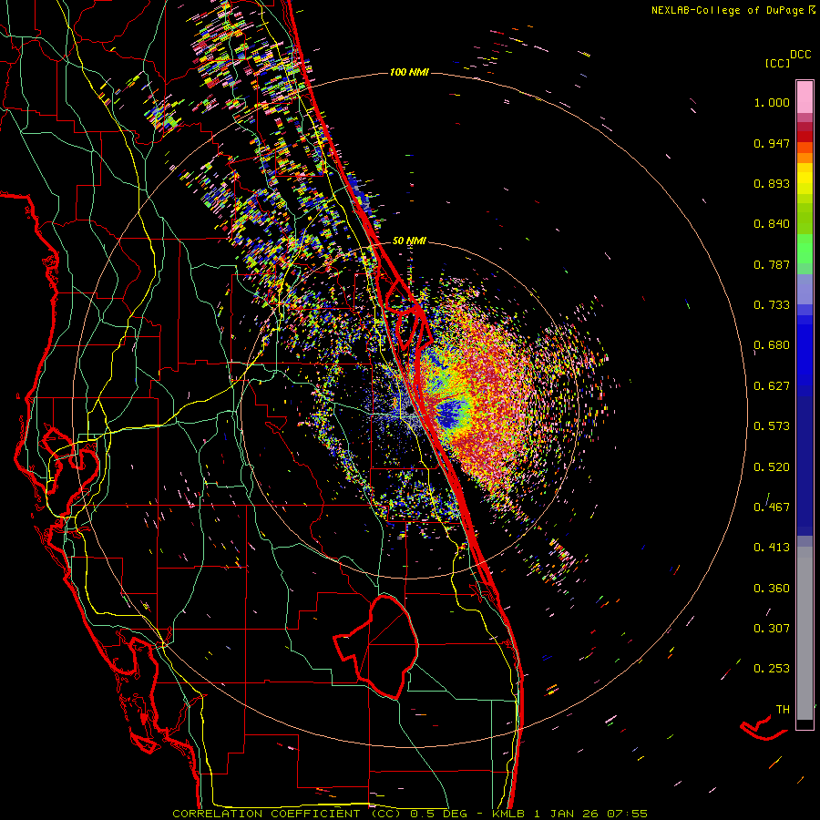Click the 0.787 color scale value

tap(772, 264)
